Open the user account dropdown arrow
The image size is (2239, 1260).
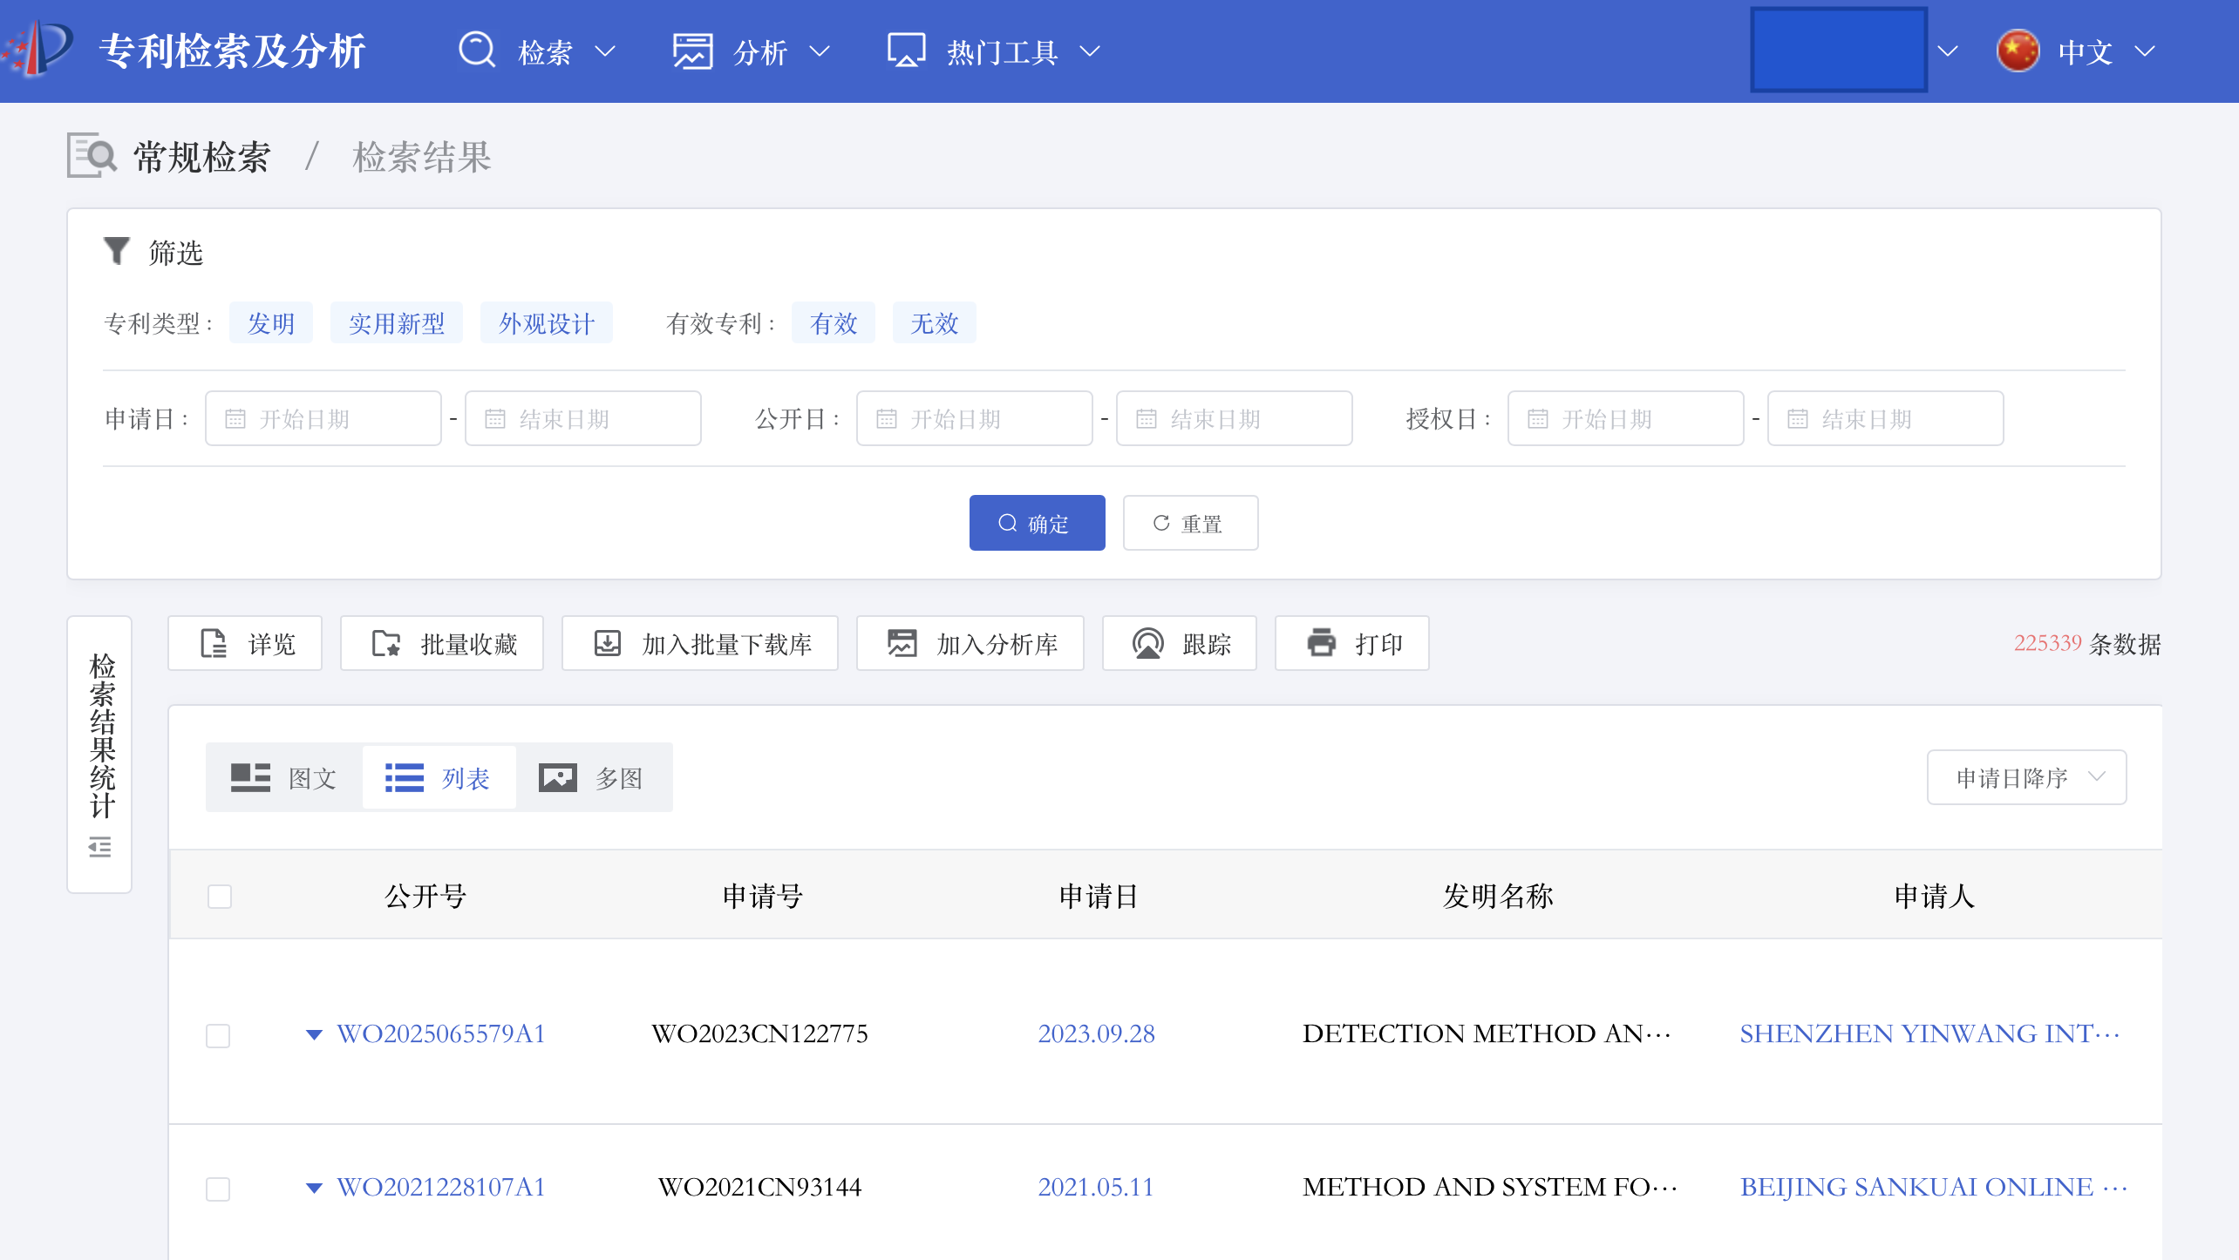pos(1948,51)
